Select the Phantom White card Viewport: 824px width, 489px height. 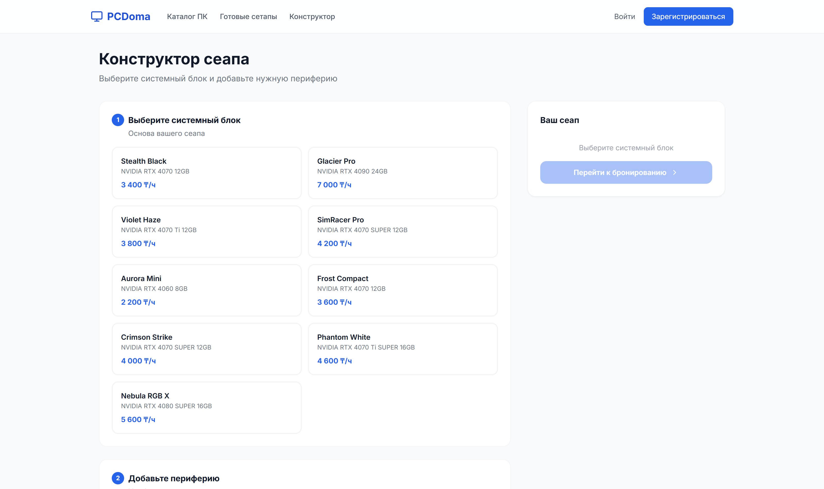[x=403, y=349]
